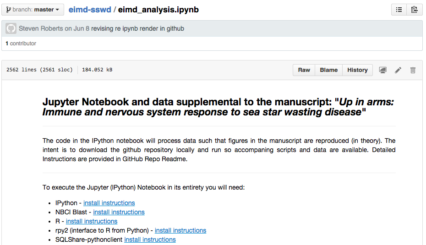Click Steven Roberts avatar image

[x=11, y=28]
